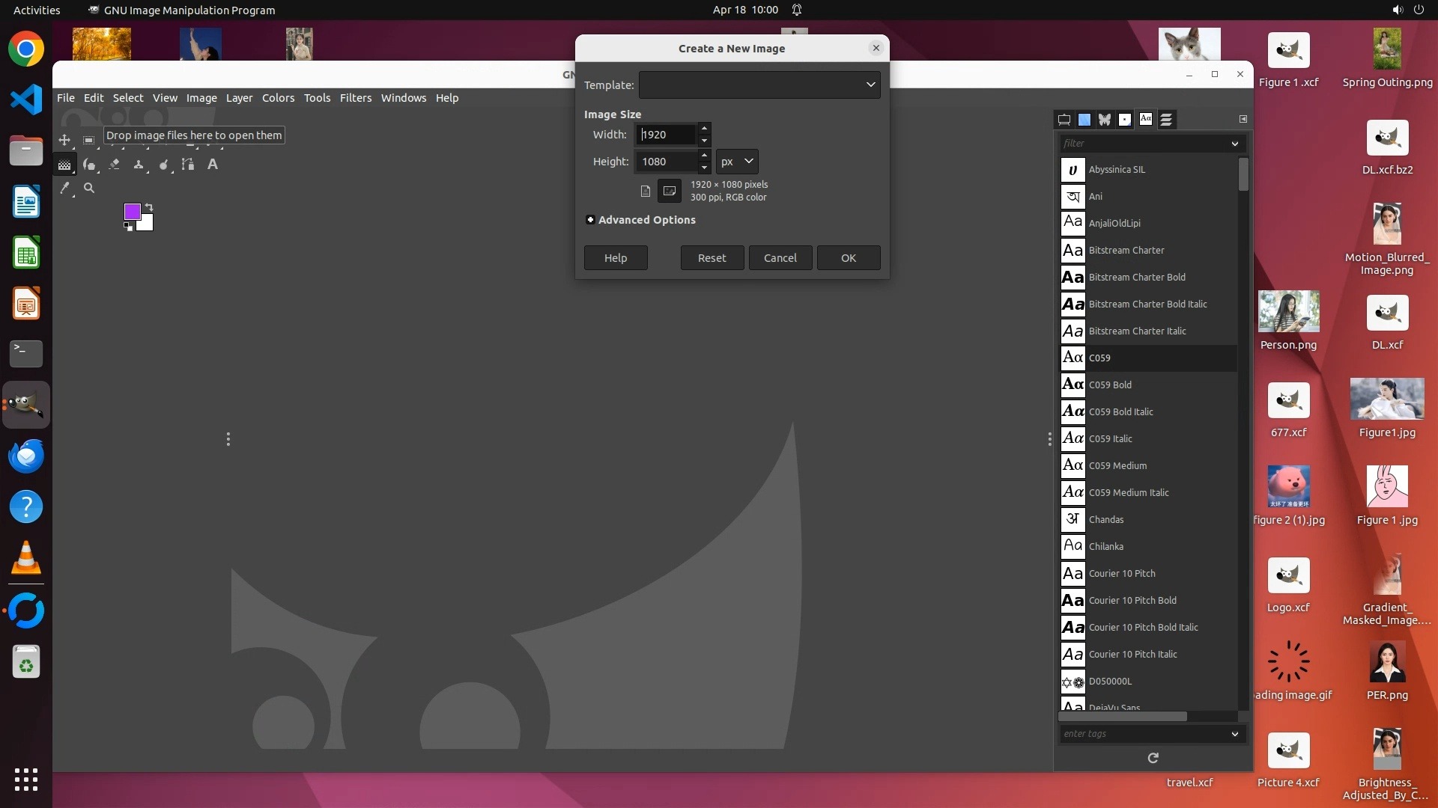Swap foreground and background colors
1438x808 pixels.
pyautogui.click(x=149, y=206)
